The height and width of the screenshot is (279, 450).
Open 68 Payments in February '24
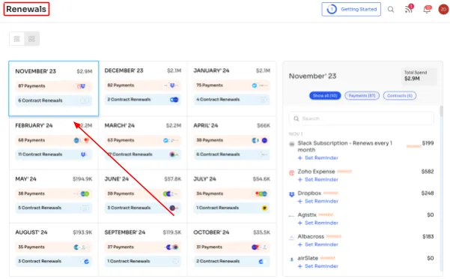click(x=54, y=140)
